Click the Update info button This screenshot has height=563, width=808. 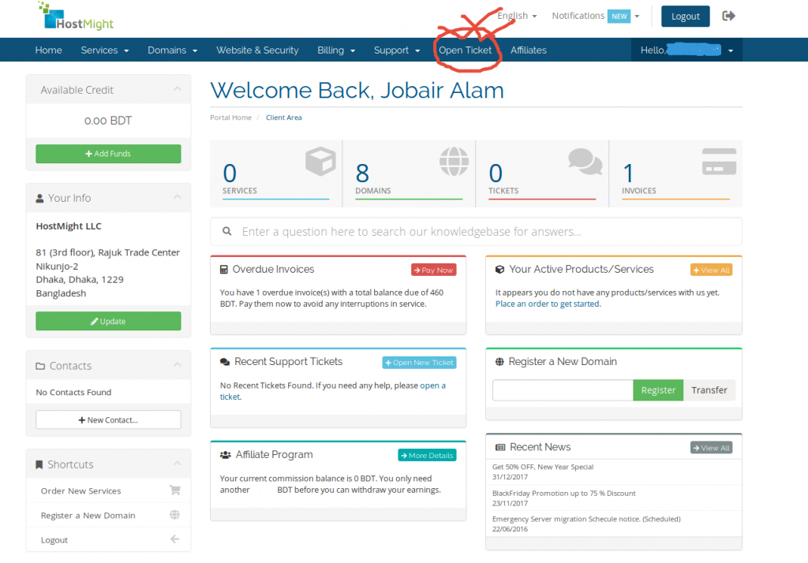tap(108, 322)
